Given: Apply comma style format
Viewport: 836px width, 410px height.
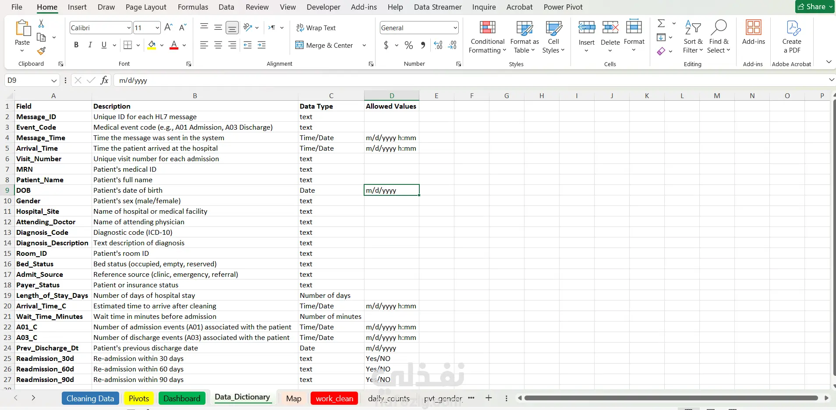Looking at the screenshot, I should (423, 45).
